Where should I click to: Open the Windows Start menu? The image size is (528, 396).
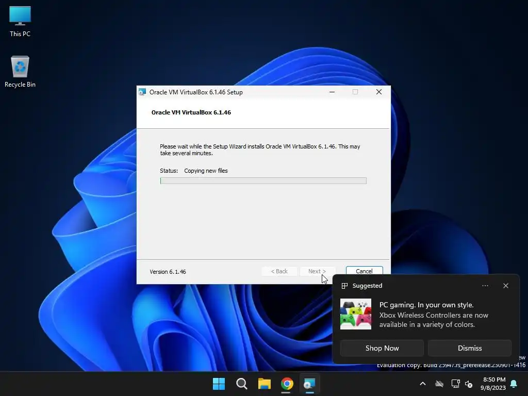[x=219, y=384]
